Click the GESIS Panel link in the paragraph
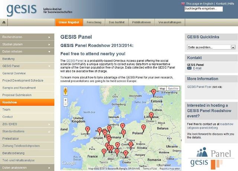Viewport: 238px width, 171px height. pyautogui.click(x=75, y=61)
